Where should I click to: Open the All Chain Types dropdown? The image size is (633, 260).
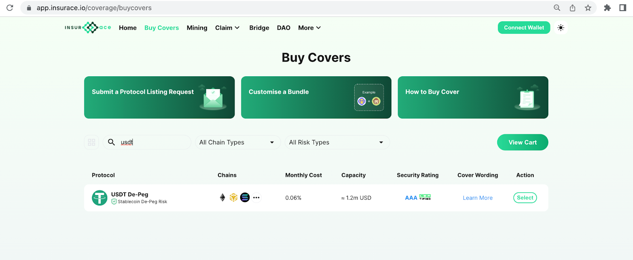coord(238,142)
